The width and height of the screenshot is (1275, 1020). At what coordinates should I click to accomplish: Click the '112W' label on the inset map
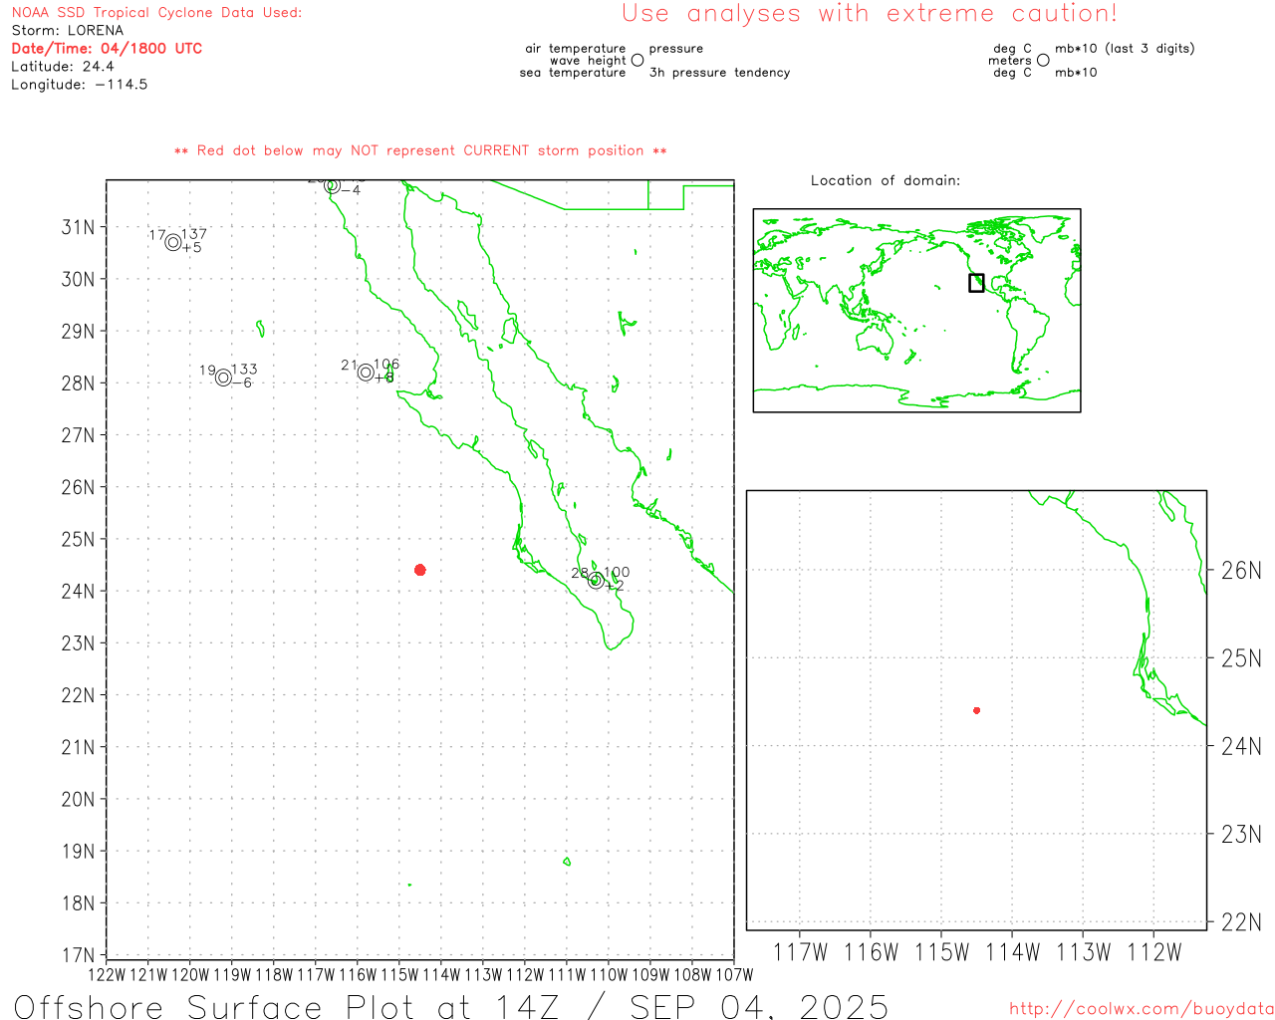click(1154, 952)
